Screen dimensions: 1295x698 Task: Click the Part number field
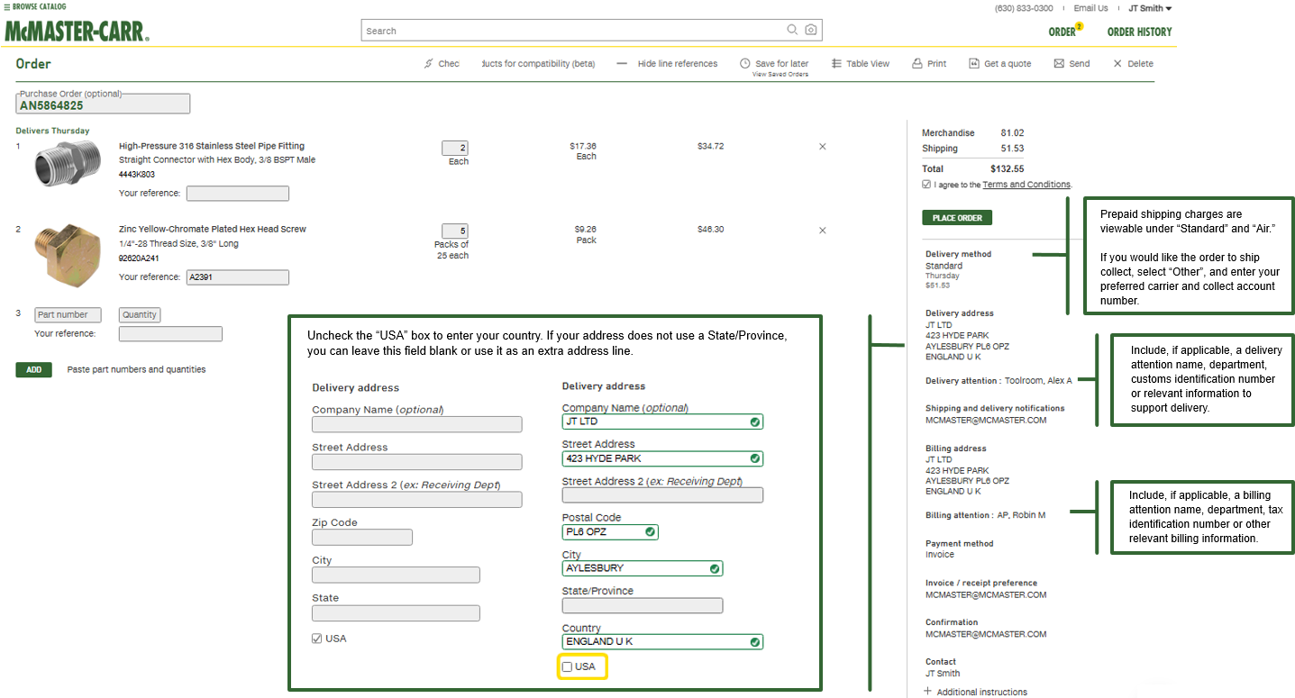coord(68,315)
